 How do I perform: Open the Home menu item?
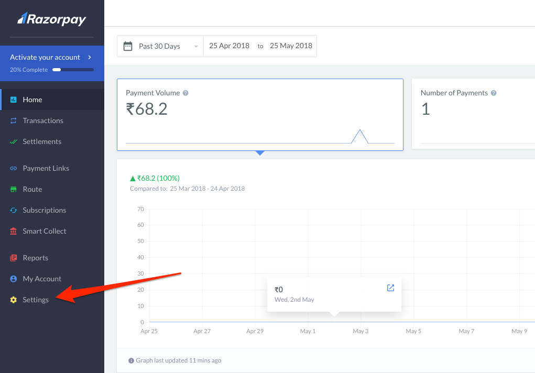(x=52, y=100)
